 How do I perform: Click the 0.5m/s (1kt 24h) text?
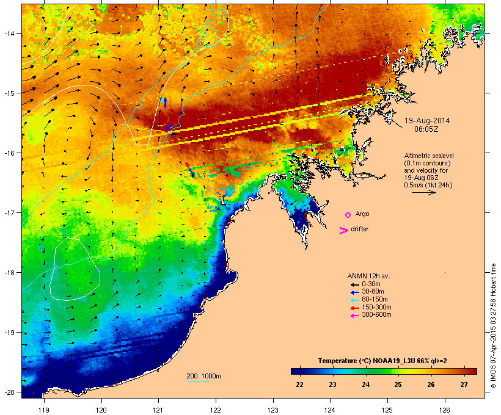pyautogui.click(x=428, y=185)
